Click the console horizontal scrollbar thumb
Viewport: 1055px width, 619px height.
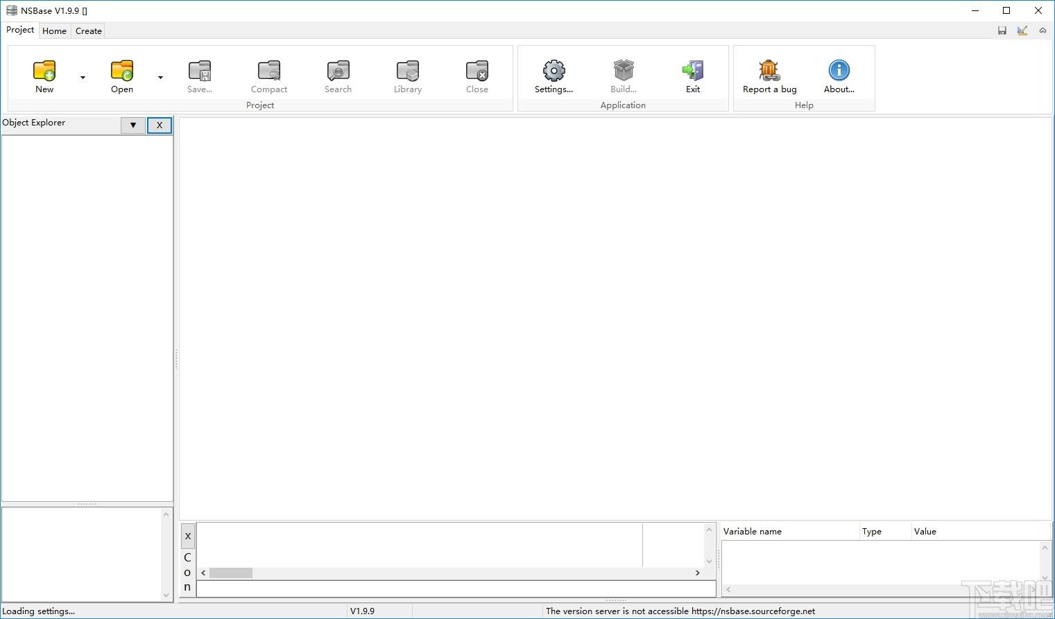tap(231, 573)
